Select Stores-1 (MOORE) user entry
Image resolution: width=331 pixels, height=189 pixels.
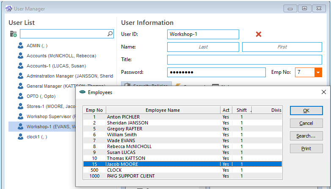pyautogui.click(x=51, y=106)
